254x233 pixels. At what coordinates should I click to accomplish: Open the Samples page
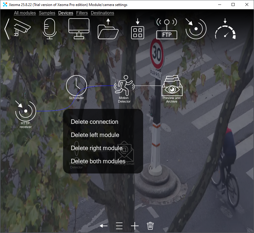(x=47, y=13)
